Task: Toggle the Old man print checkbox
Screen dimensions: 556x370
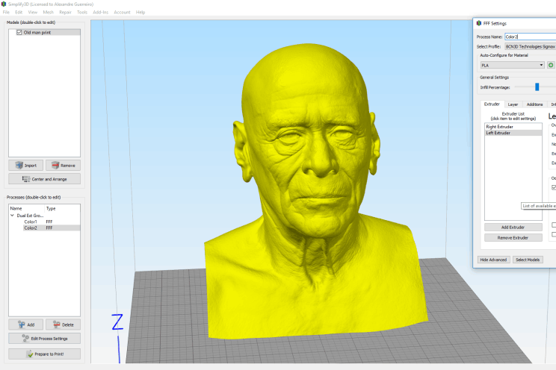Action: pos(19,33)
